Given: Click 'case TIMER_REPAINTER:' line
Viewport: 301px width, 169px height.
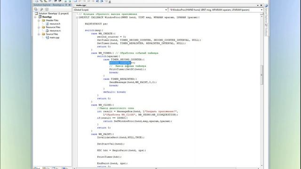Looking at the screenshot, I should [120, 79].
